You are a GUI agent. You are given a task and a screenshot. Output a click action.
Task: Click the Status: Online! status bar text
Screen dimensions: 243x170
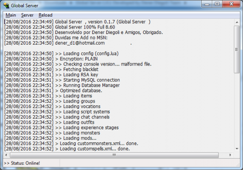22,163
